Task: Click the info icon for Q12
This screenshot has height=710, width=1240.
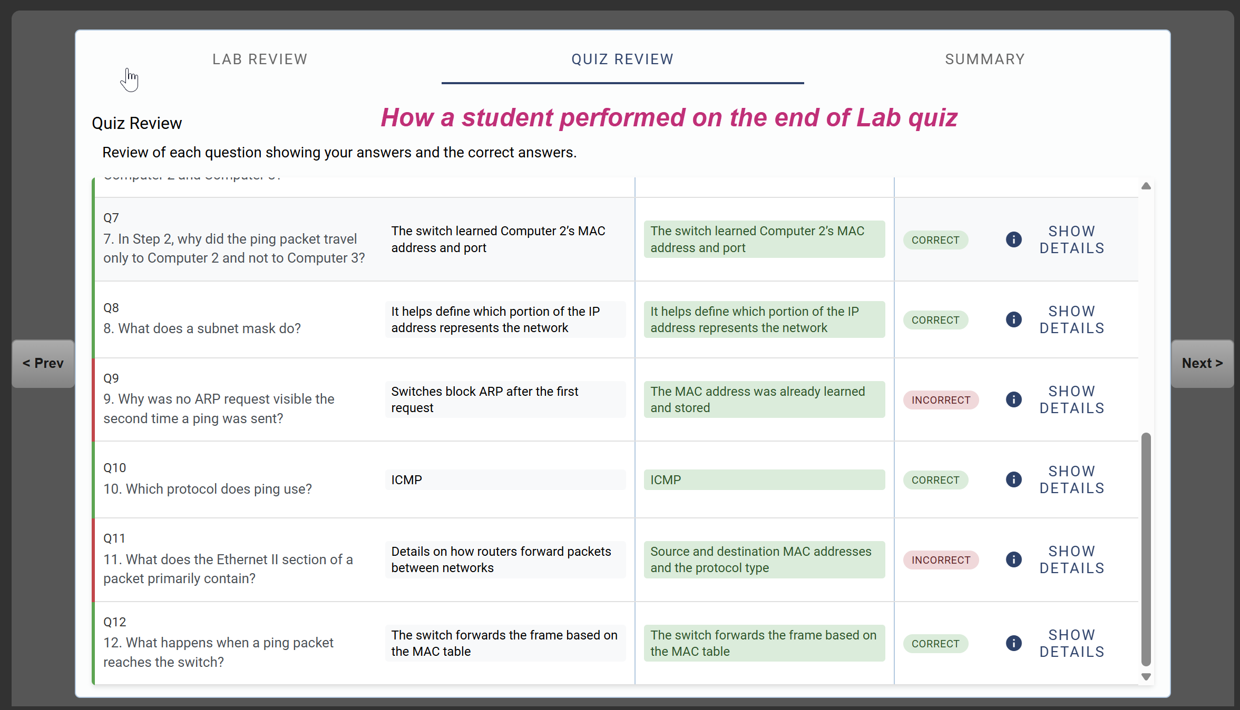Action: point(1013,644)
